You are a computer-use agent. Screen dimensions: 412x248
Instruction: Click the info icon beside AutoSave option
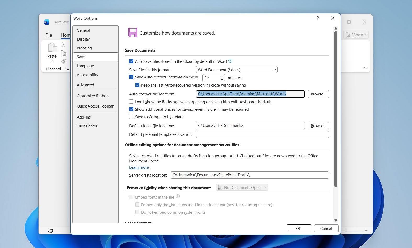coord(230,61)
